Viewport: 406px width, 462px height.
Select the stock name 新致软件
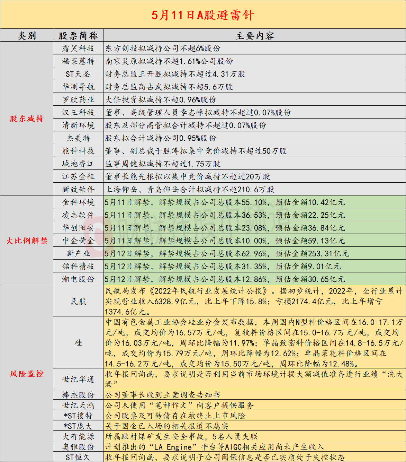(x=78, y=189)
